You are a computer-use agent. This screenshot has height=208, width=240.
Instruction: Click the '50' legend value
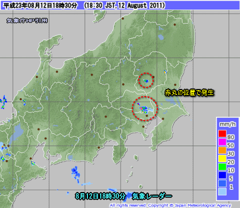tap(231, 146)
